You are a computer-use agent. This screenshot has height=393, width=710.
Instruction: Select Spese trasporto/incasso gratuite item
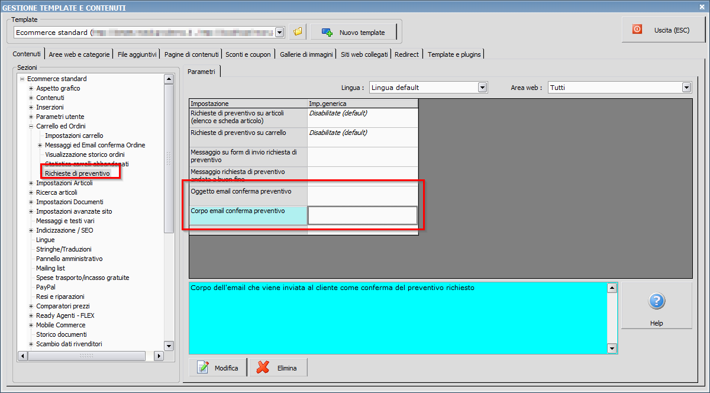coord(82,278)
